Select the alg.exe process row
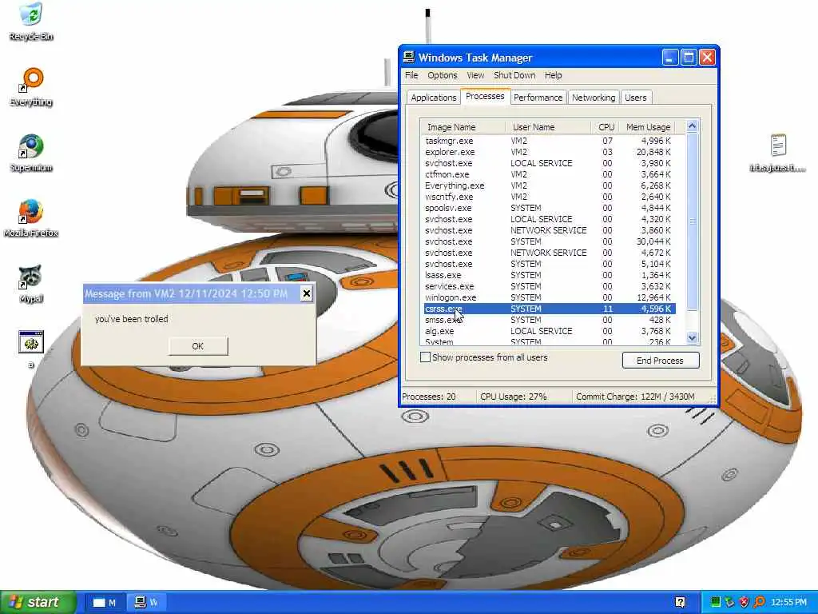The height and width of the screenshot is (614, 818). [x=550, y=331]
